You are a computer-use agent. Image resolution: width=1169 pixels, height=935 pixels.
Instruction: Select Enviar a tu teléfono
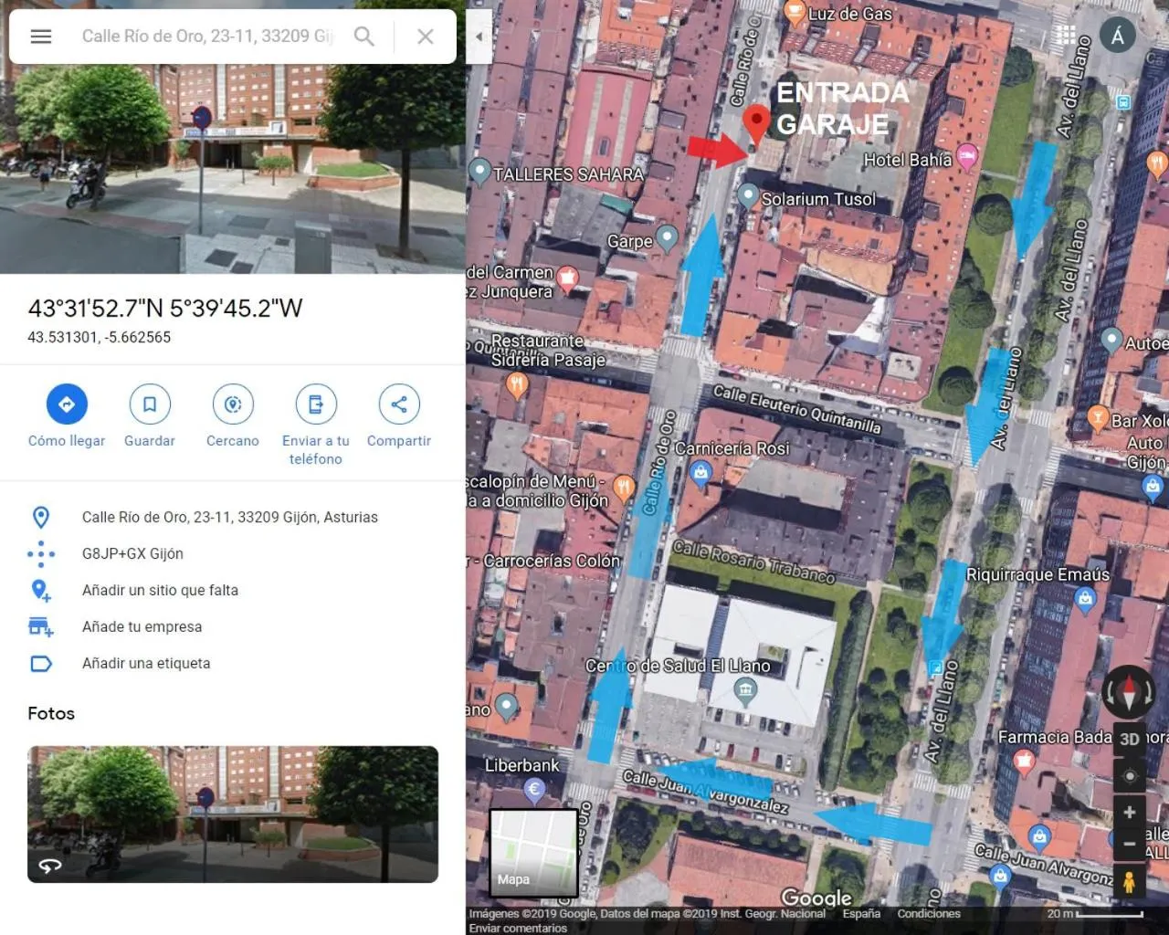coord(315,404)
